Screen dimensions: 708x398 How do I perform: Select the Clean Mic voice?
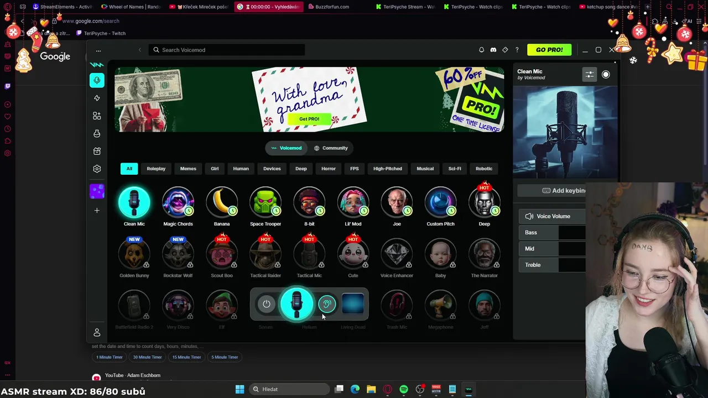point(134,202)
